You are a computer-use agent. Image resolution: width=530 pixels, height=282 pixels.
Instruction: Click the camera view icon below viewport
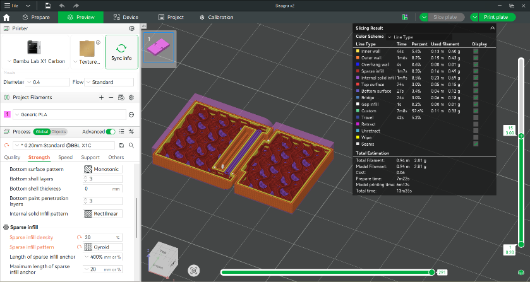tap(194, 270)
